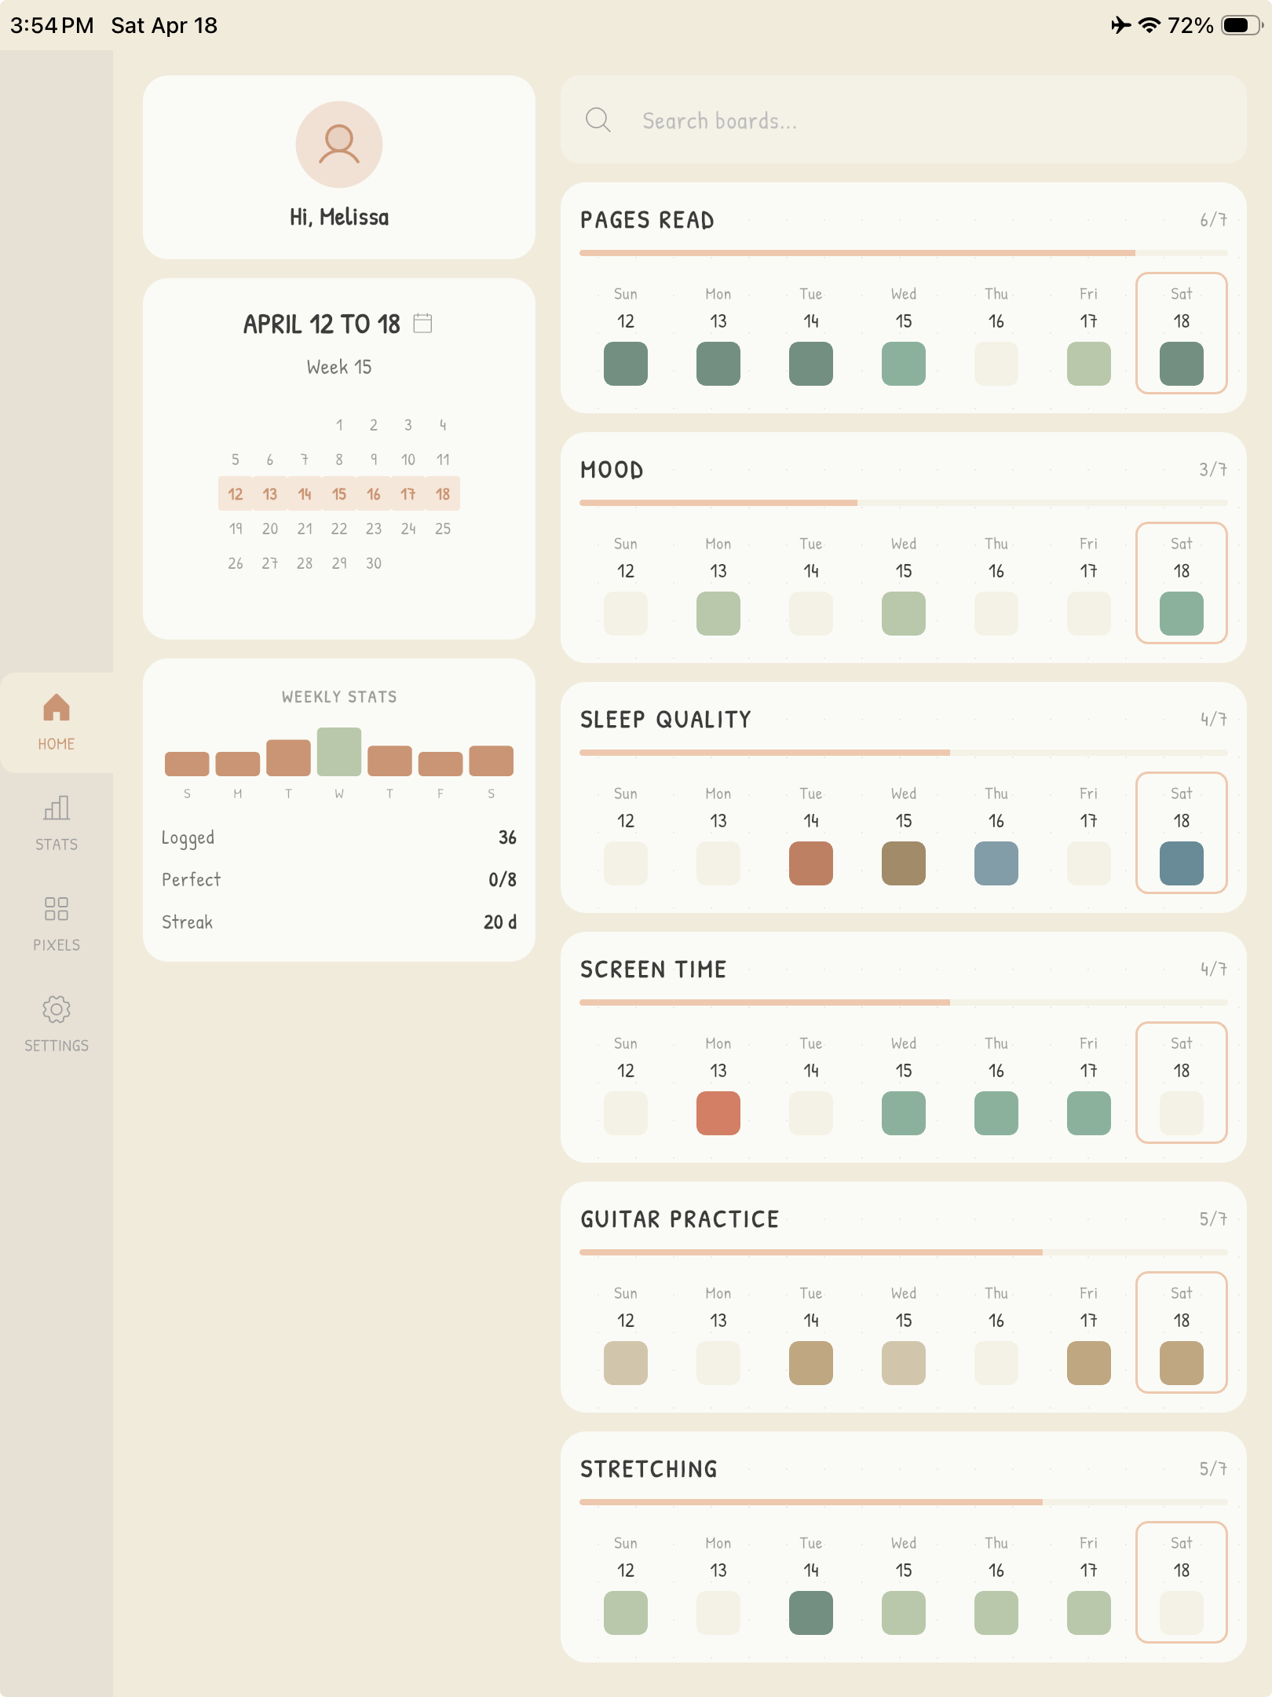Toggle Mood pixel for Sun 12
Image resolution: width=1272 pixels, height=1697 pixels.
626,614
